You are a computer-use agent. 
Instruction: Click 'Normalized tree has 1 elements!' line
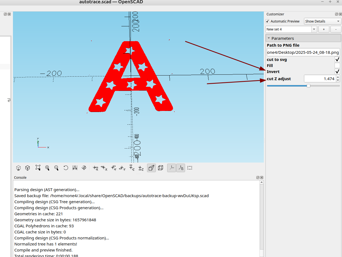(x=46, y=244)
